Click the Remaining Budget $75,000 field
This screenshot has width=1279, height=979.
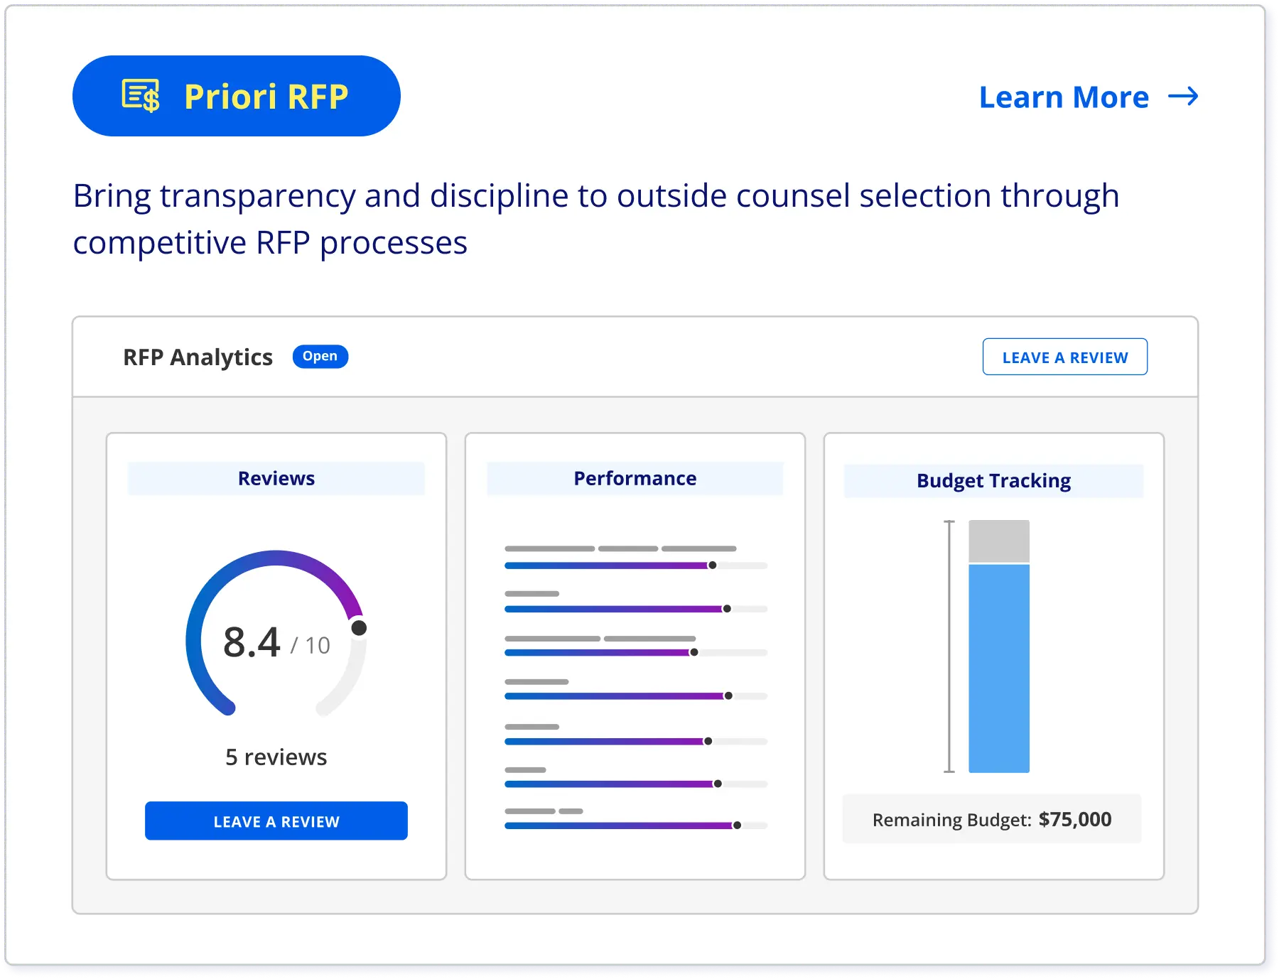(991, 819)
